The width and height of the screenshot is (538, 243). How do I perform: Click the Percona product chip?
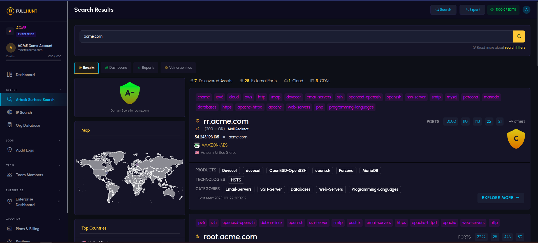click(346, 171)
